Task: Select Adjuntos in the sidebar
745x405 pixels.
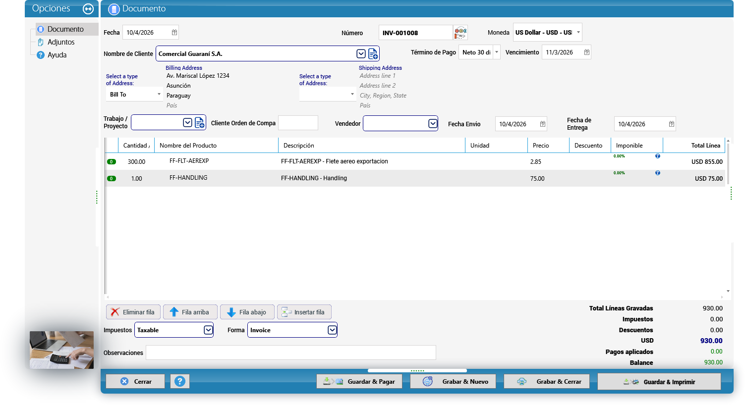Action: [x=61, y=42]
